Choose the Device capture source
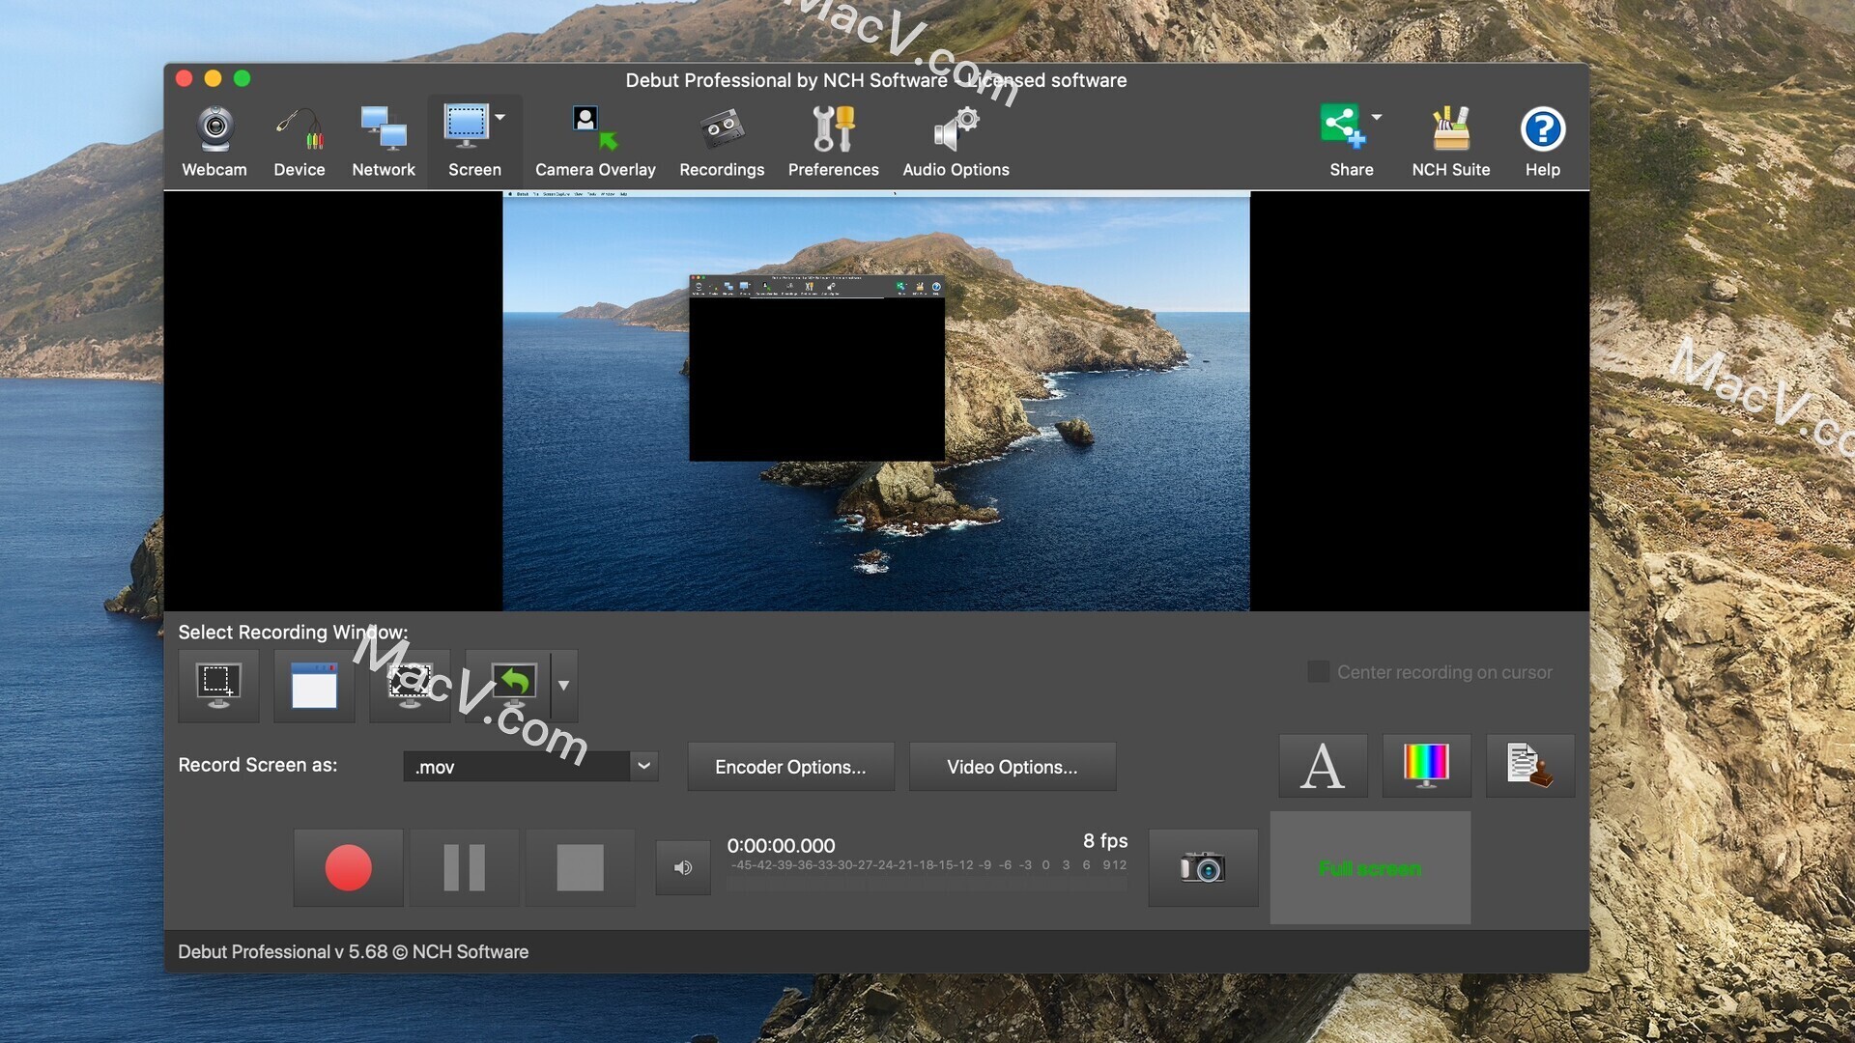Viewport: 1855px width, 1043px height. [300, 142]
